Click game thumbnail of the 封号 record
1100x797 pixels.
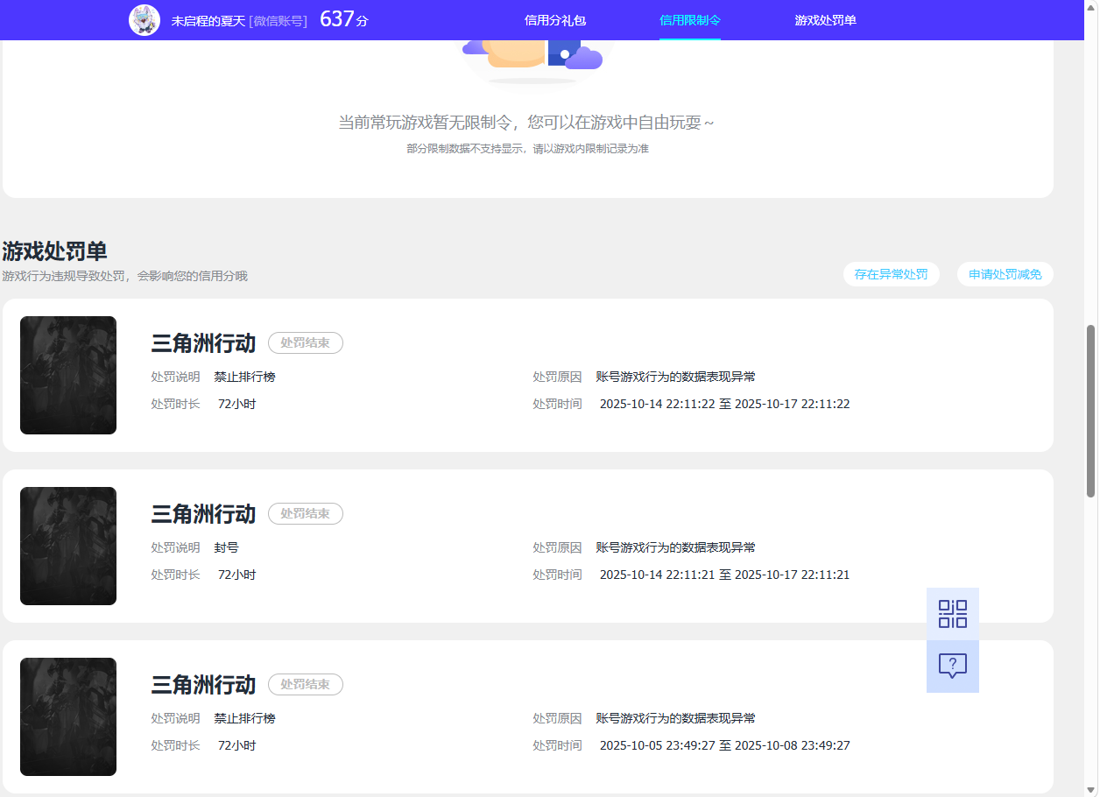68,546
